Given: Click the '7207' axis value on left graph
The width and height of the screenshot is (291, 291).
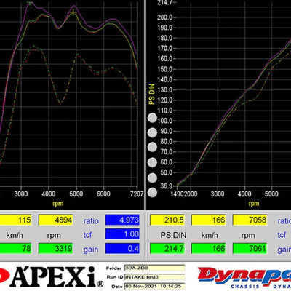Looking at the screenshot, I should (x=137, y=194).
